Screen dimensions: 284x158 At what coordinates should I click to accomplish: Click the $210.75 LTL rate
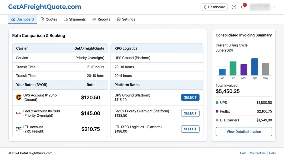[90, 129]
